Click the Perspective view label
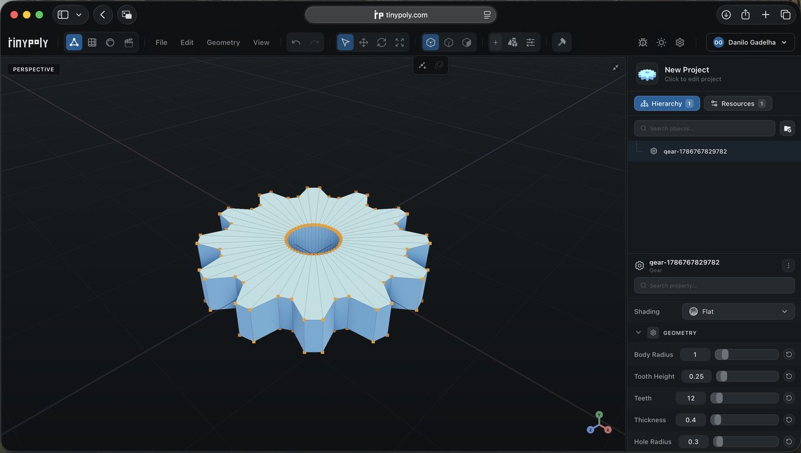801x453 pixels. (34, 69)
